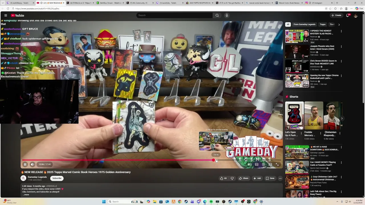
Task: Toggle closed captions on the video
Action: coord(256,164)
